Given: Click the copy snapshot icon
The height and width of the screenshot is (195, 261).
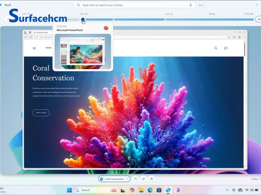Looking at the screenshot, I should tap(143, 179).
